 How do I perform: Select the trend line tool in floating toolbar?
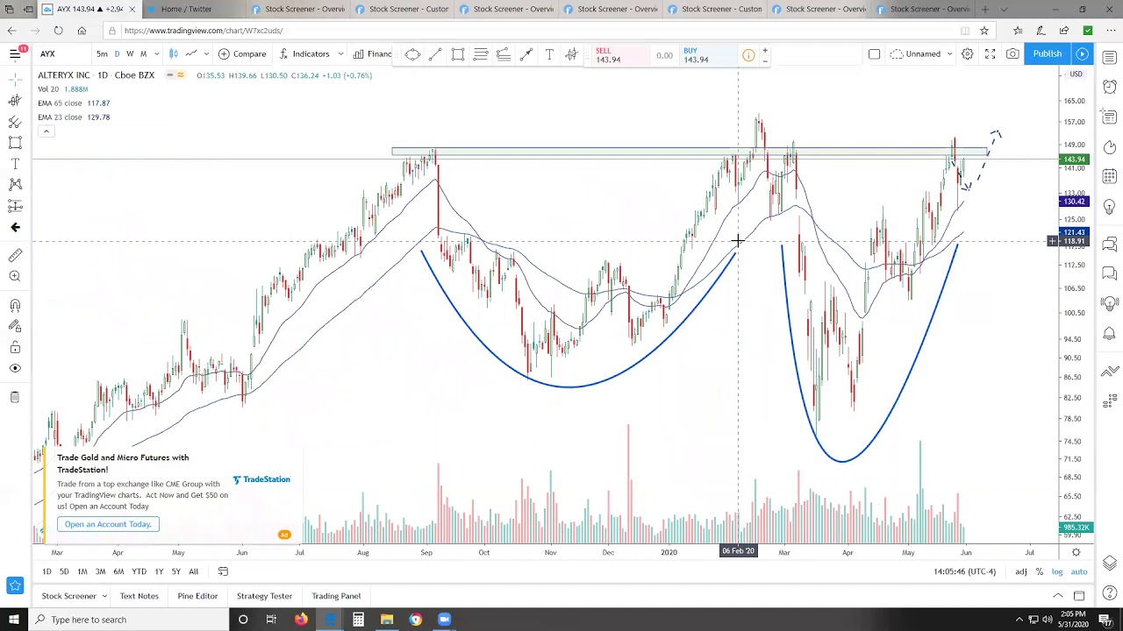click(435, 54)
